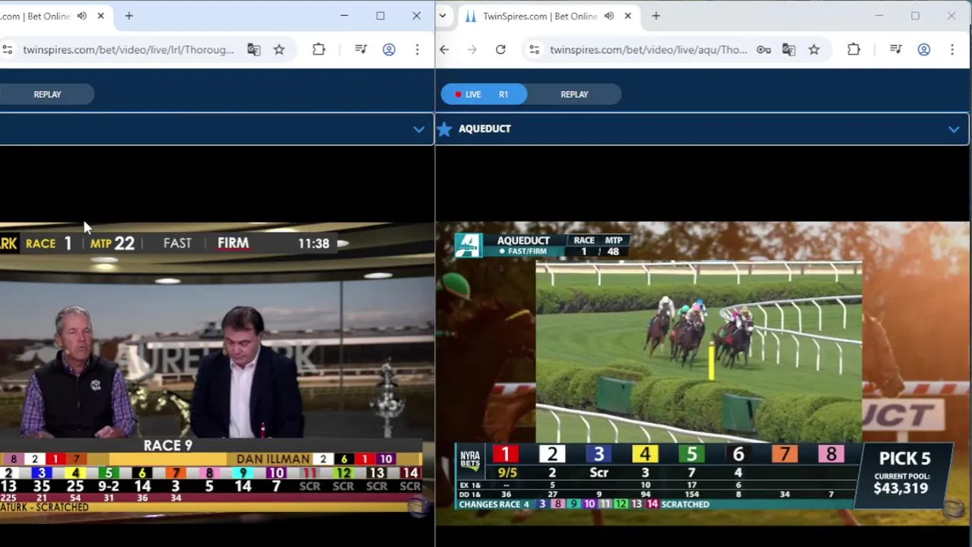Open media controls in right window toolbar

pyautogui.click(x=895, y=49)
